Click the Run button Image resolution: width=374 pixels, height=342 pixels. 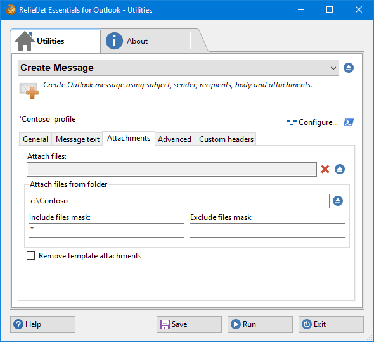click(x=260, y=324)
